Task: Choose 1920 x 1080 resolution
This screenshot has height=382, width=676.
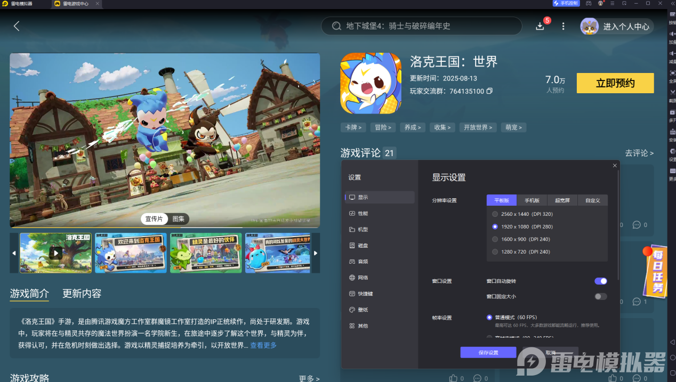Action: pyautogui.click(x=522, y=226)
